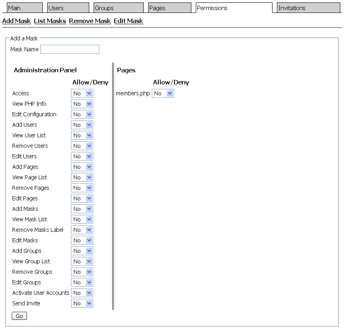
Task: Select the Remove Mask link
Action: (x=90, y=21)
